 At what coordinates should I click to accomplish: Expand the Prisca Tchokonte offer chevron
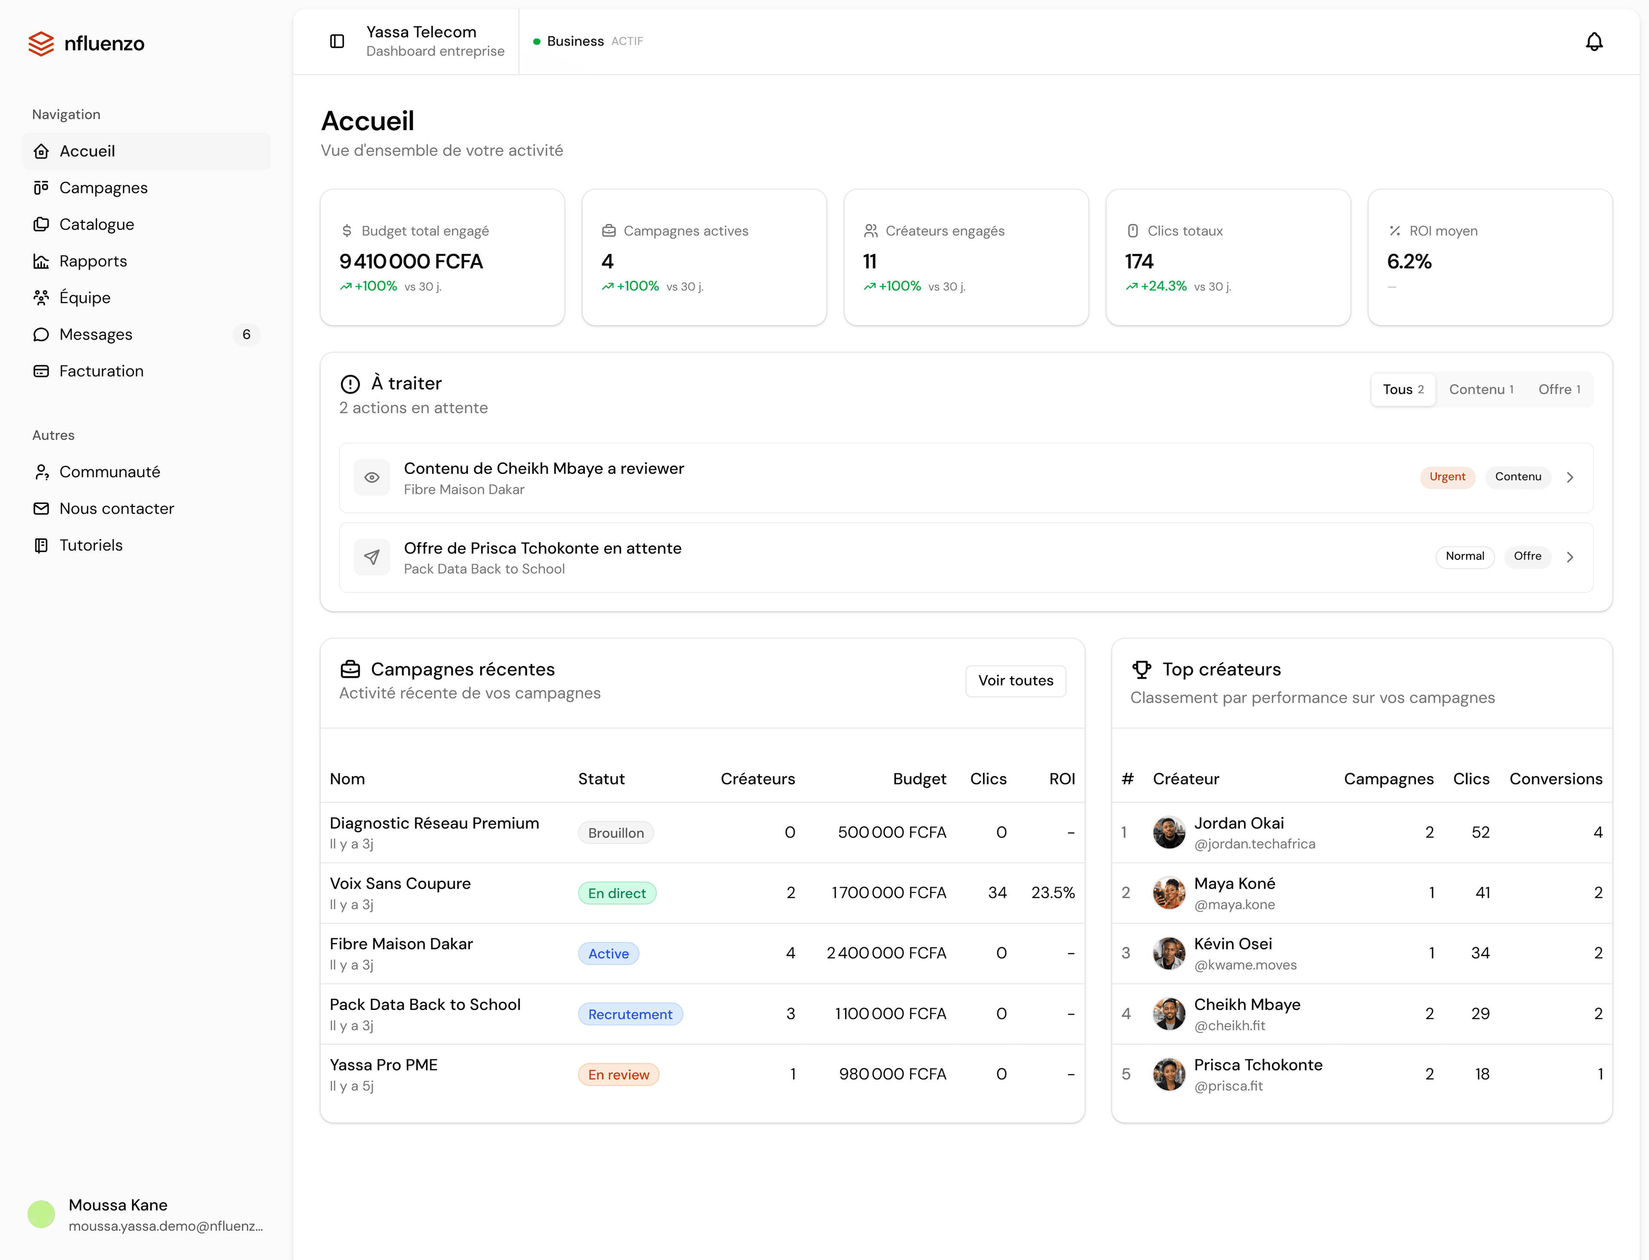tap(1570, 557)
